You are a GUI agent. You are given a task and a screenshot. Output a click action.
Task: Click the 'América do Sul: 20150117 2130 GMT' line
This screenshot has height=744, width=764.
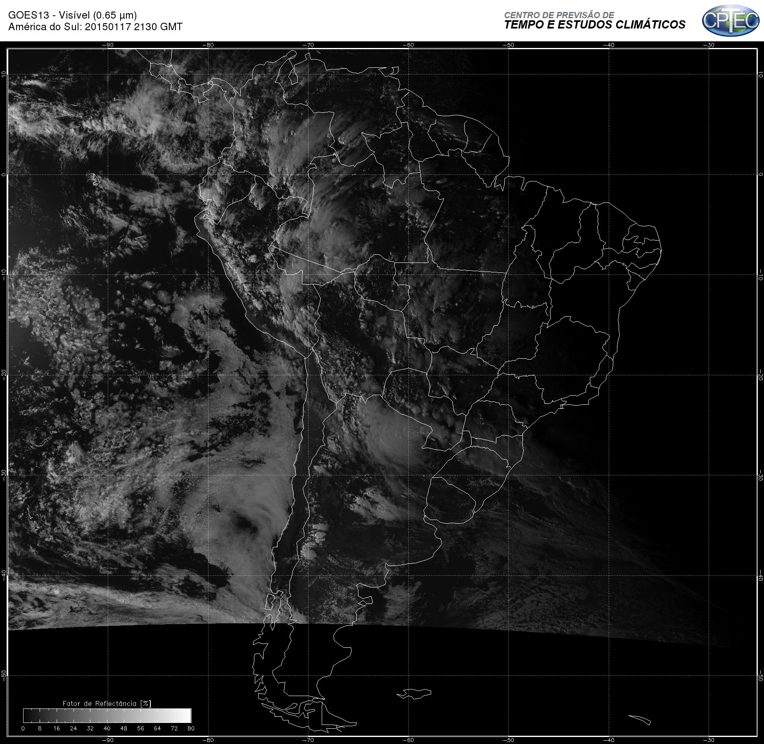point(95,27)
